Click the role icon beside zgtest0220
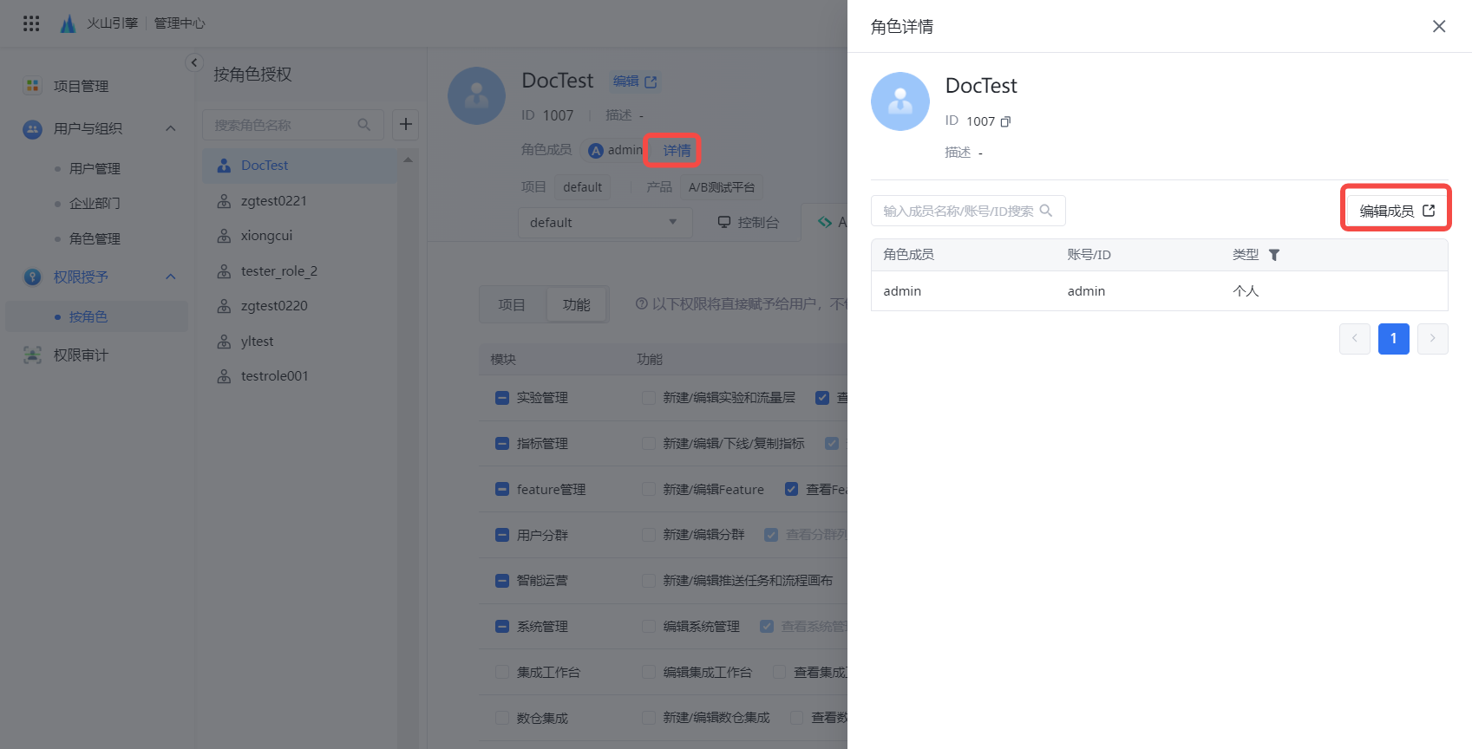The image size is (1472, 749). 224,306
